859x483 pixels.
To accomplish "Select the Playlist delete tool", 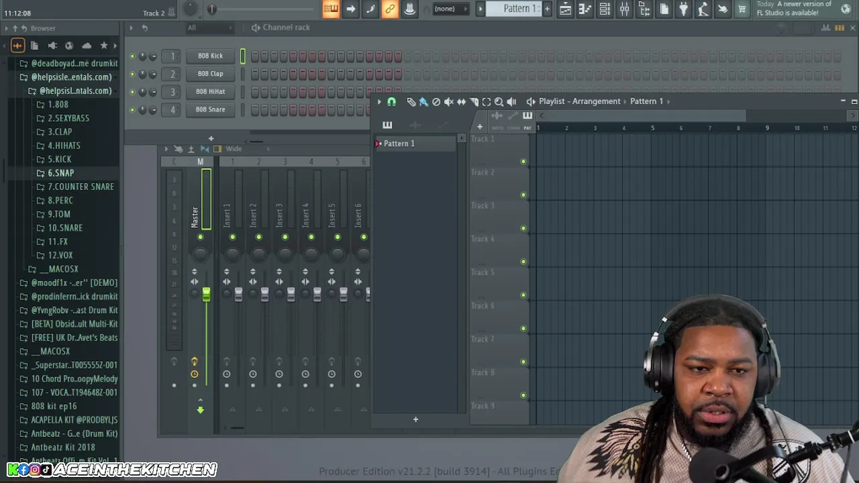I will [436, 101].
